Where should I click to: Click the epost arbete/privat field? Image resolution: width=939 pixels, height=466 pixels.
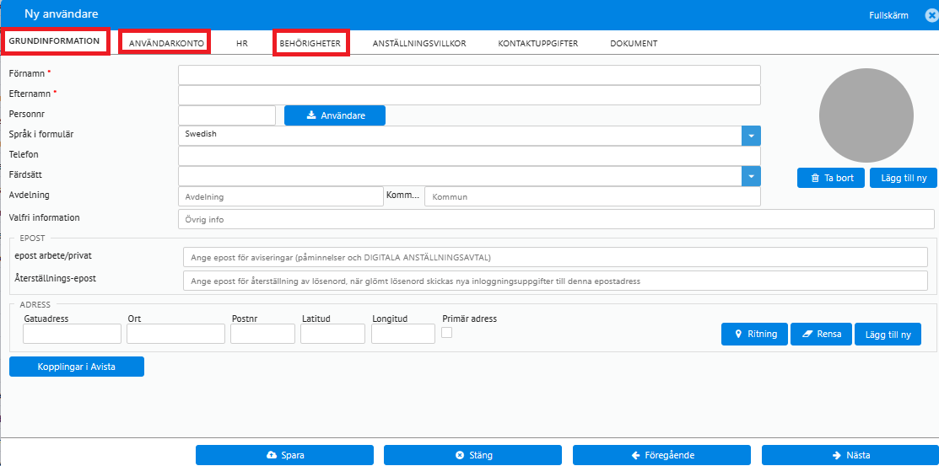point(555,257)
